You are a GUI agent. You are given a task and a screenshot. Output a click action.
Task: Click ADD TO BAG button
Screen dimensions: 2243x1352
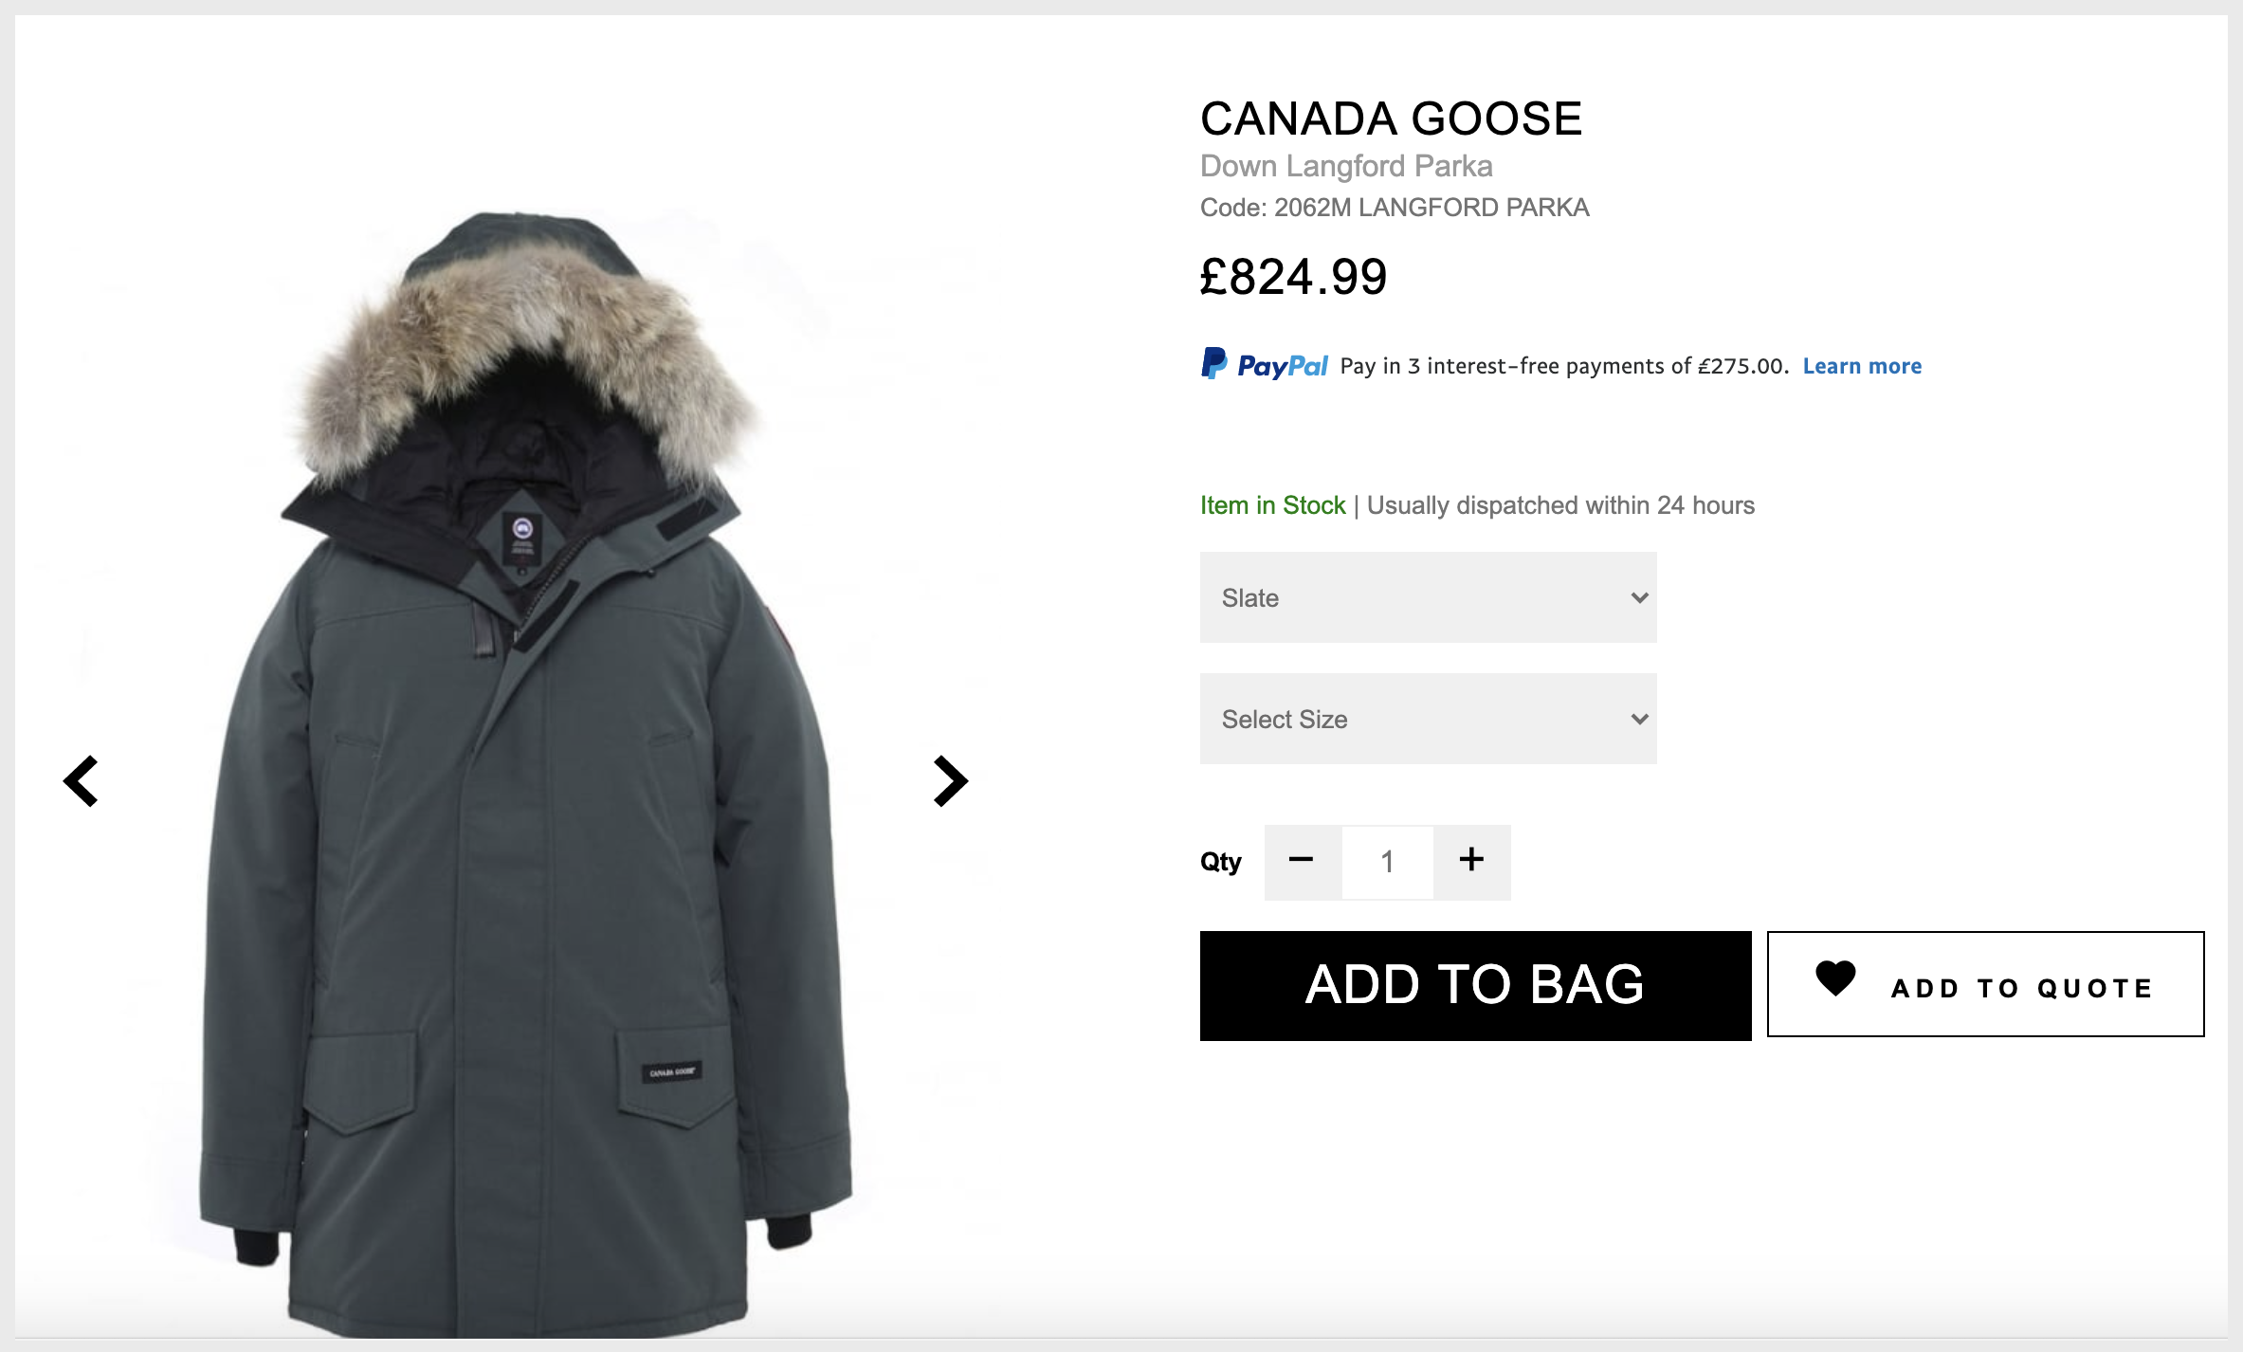(x=1472, y=983)
